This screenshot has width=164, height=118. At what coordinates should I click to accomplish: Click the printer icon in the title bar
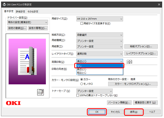coord(4,4)
